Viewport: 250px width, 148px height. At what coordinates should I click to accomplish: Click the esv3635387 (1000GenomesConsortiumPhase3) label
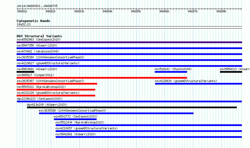[51, 81]
